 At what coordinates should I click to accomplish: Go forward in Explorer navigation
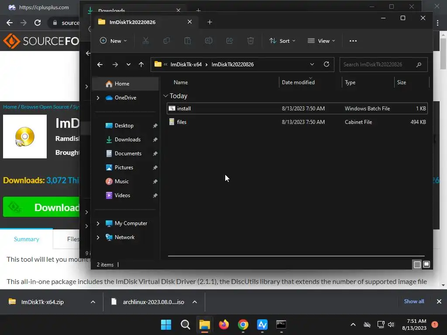point(115,65)
